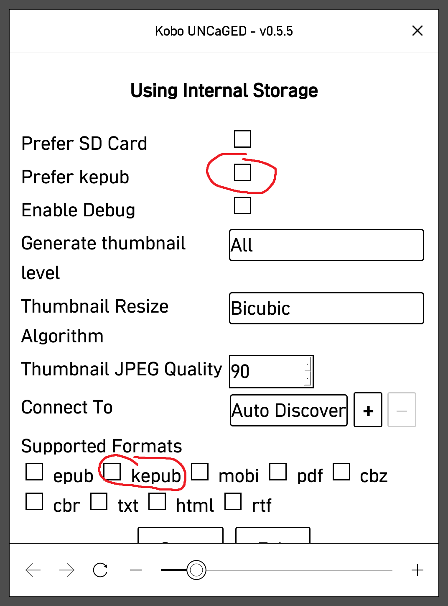
Task: Go back using the left arrow
Action: pos(33,570)
